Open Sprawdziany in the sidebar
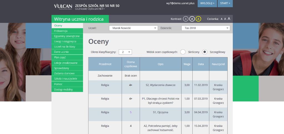This screenshot has width=284, height=134. (x=67, y=68)
